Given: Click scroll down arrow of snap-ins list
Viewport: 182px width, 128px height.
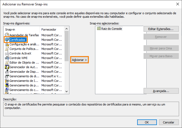Looking at the screenshot, I should pos(66,92).
